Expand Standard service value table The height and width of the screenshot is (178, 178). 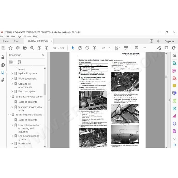[x=12, y=107]
